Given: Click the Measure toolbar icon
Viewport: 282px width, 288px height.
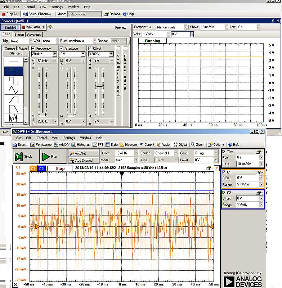Looking at the screenshot, I should pos(128,145).
